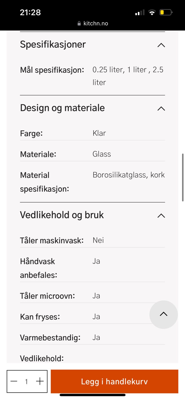This screenshot has width=185, height=400.
Task: Tap the 21:28 clock in the status bar
Action: (30, 12)
